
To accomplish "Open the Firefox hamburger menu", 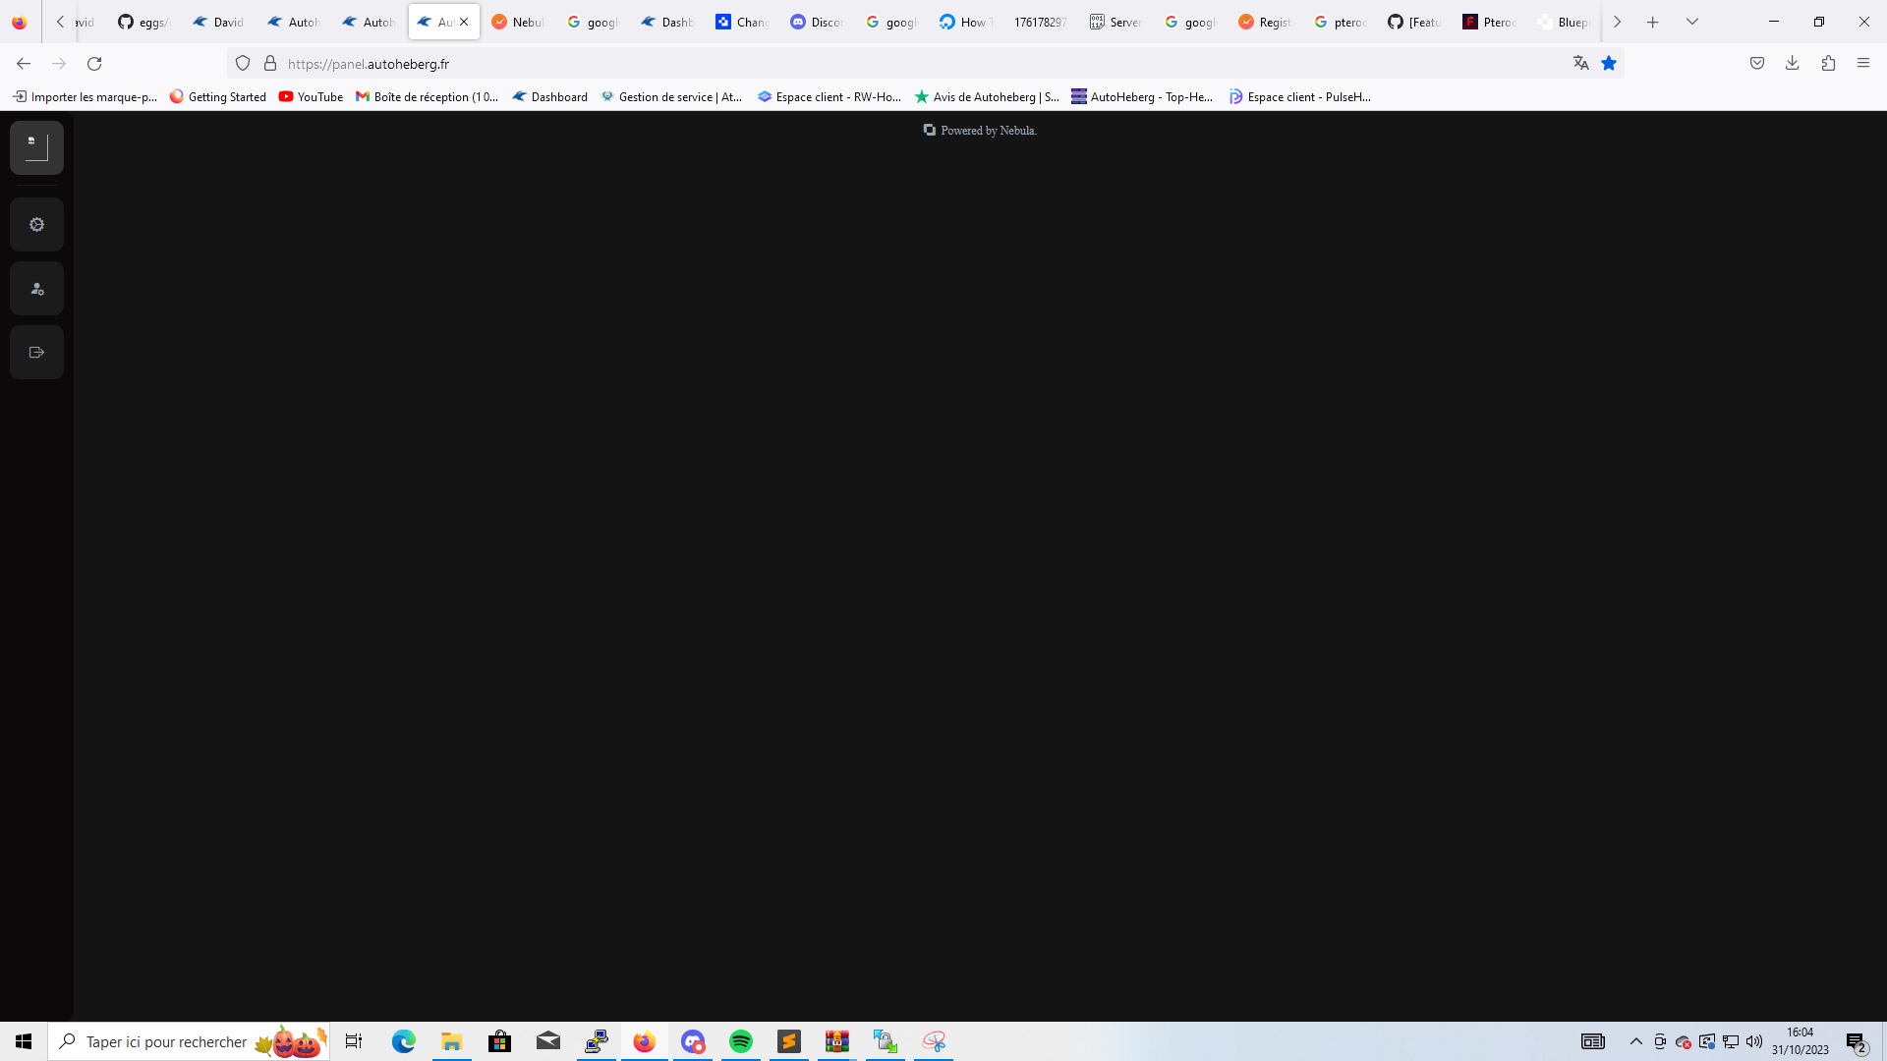I will click(1863, 64).
